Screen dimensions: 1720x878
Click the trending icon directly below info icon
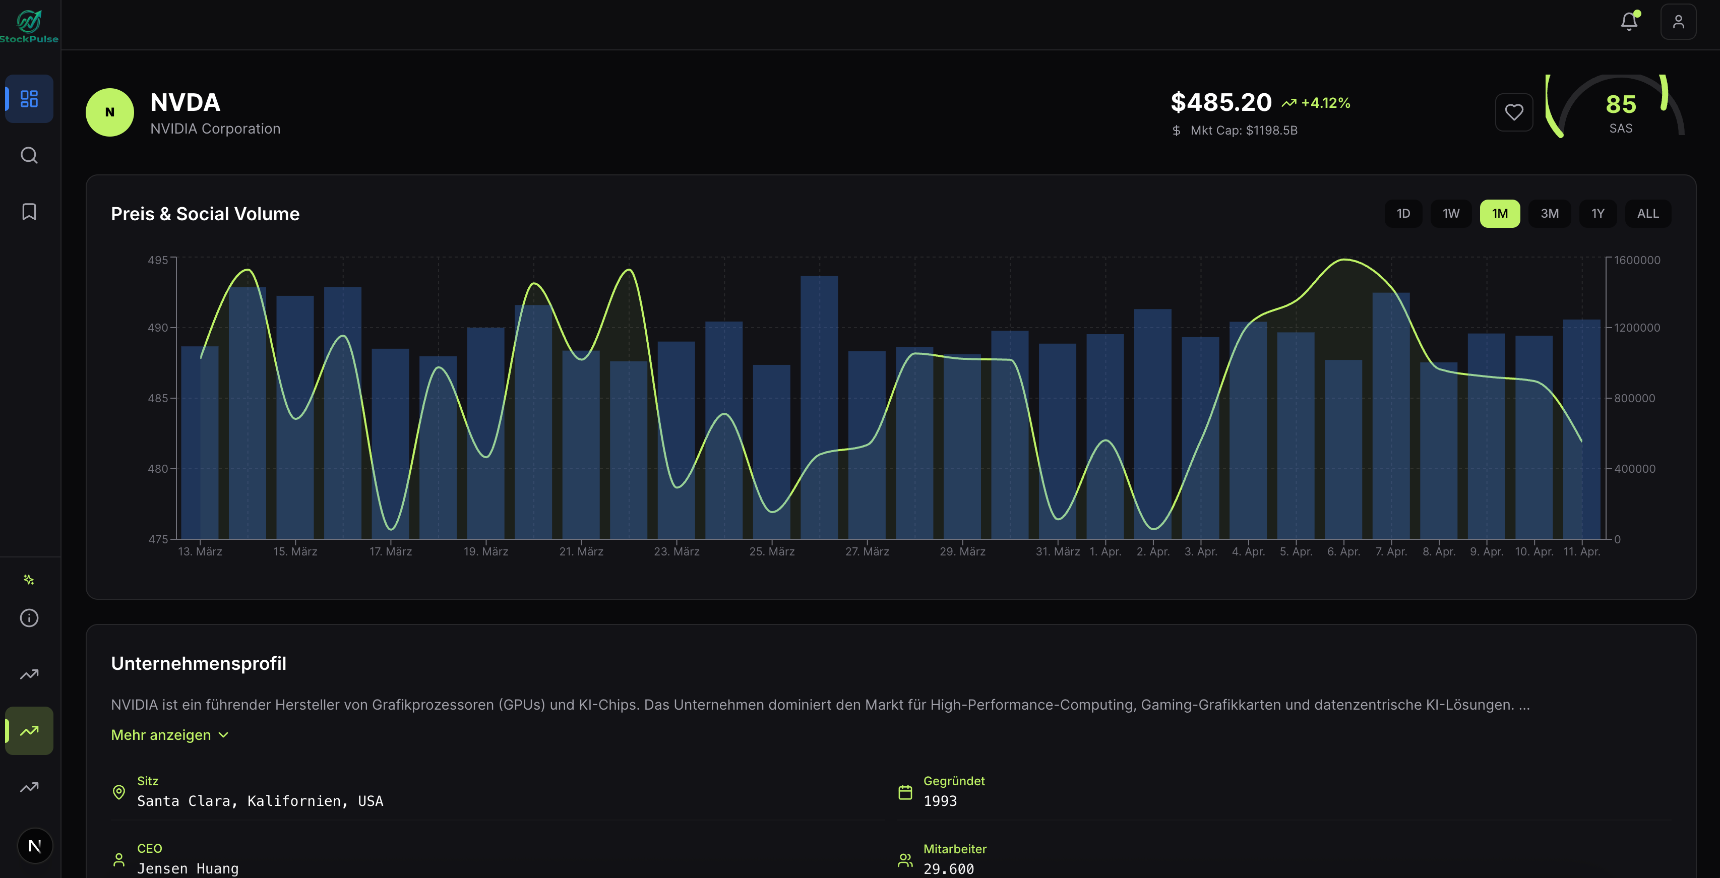[x=29, y=674]
